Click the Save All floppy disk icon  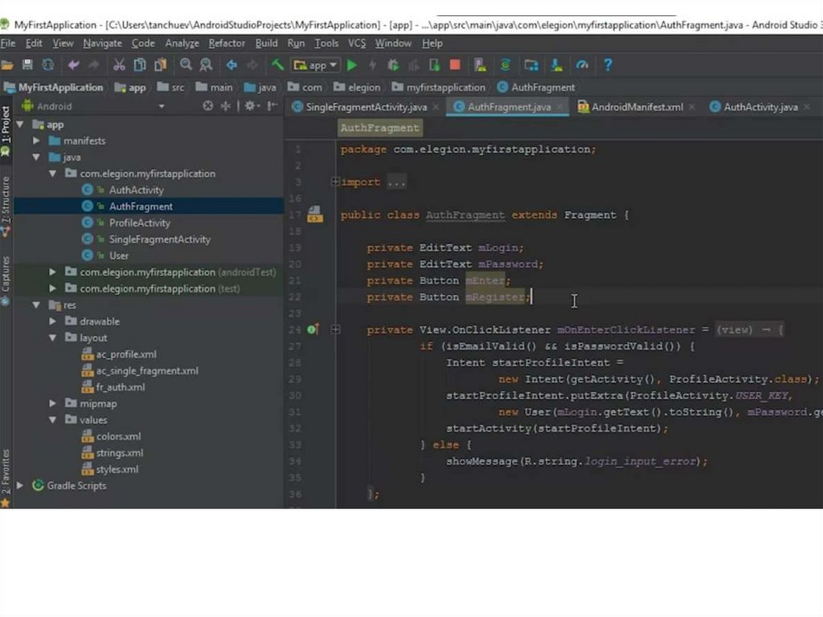pos(27,65)
